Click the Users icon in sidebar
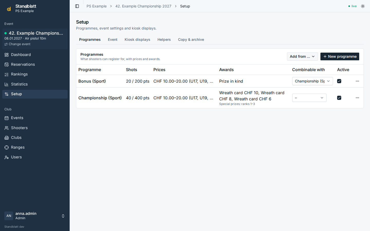Screen dimensions: 370x231 pyautogui.click(x=7, y=157)
